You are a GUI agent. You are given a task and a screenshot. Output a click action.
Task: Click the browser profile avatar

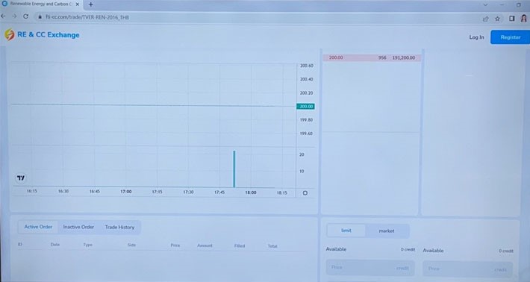[524, 18]
